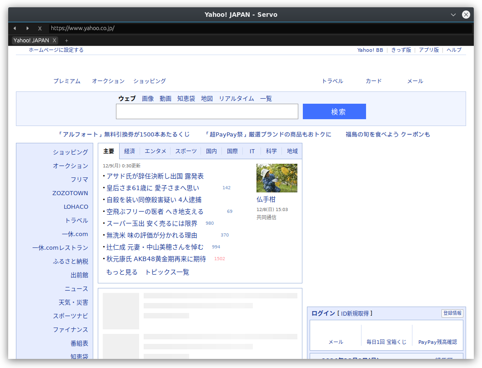Switch to the 科学 news tab
Image resolution: width=482 pixels, height=368 pixels.
271,151
